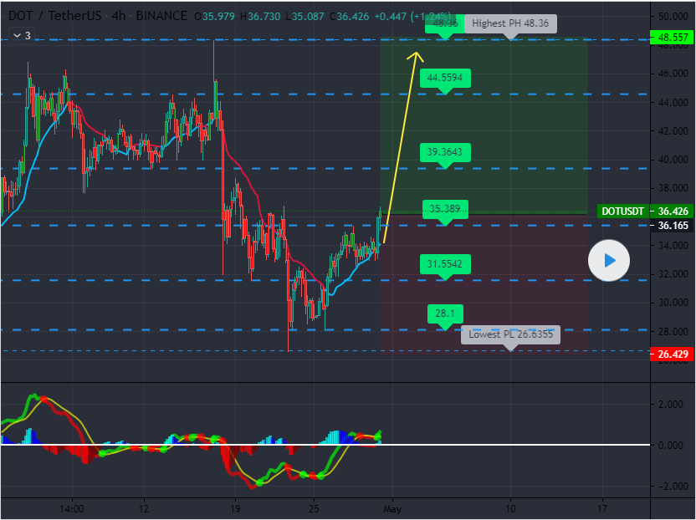
Task: Click the 31.5542 green price tag
Action: point(446,264)
